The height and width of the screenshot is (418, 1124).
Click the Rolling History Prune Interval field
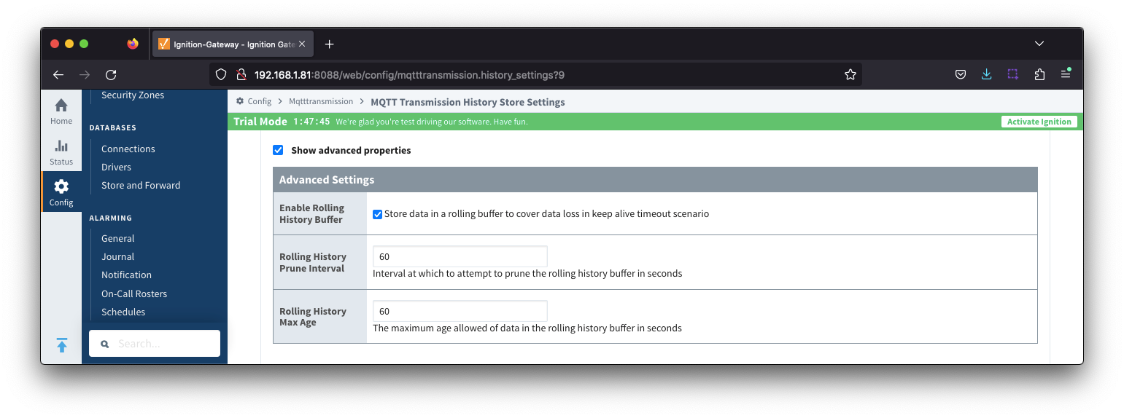coord(460,256)
